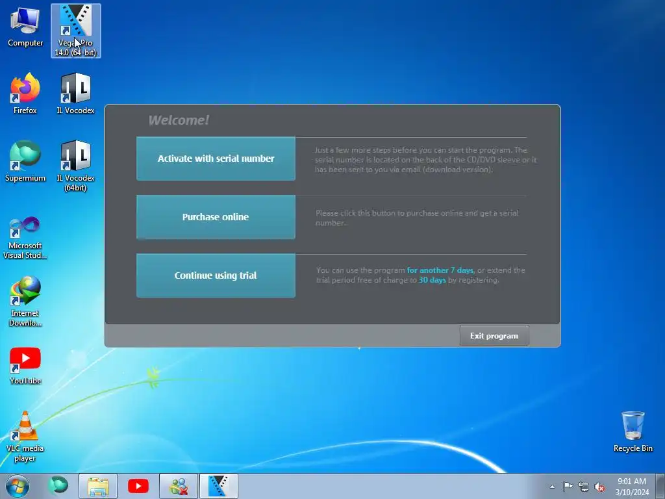Click the 'for another 7 days' text
The image size is (665, 499).
coord(440,270)
